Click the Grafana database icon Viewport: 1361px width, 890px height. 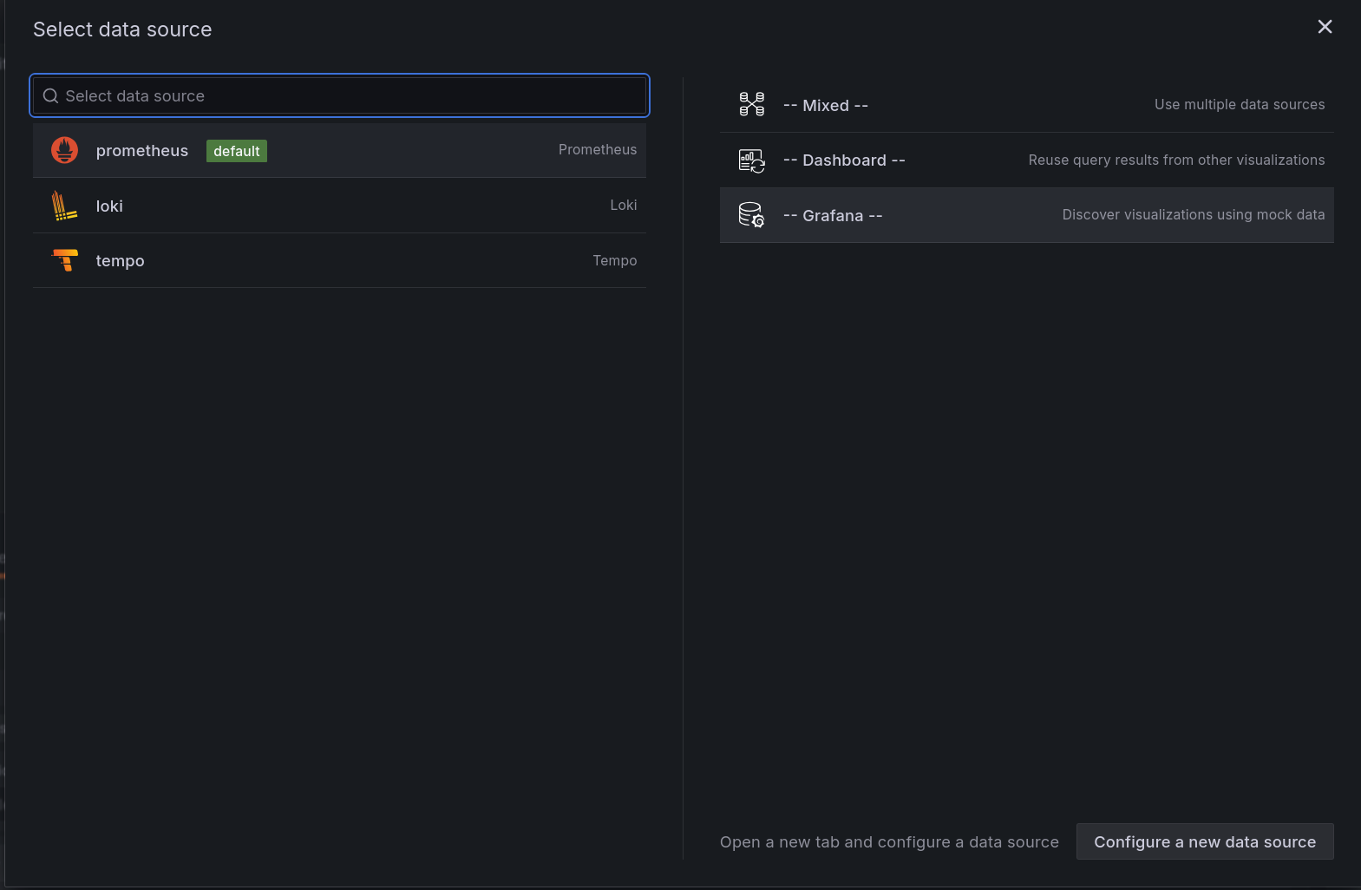coord(751,215)
